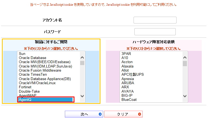Select ARUBA in the hardware list

click(128, 83)
